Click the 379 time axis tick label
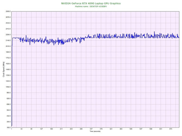182x136 pixels. [101, 129]
